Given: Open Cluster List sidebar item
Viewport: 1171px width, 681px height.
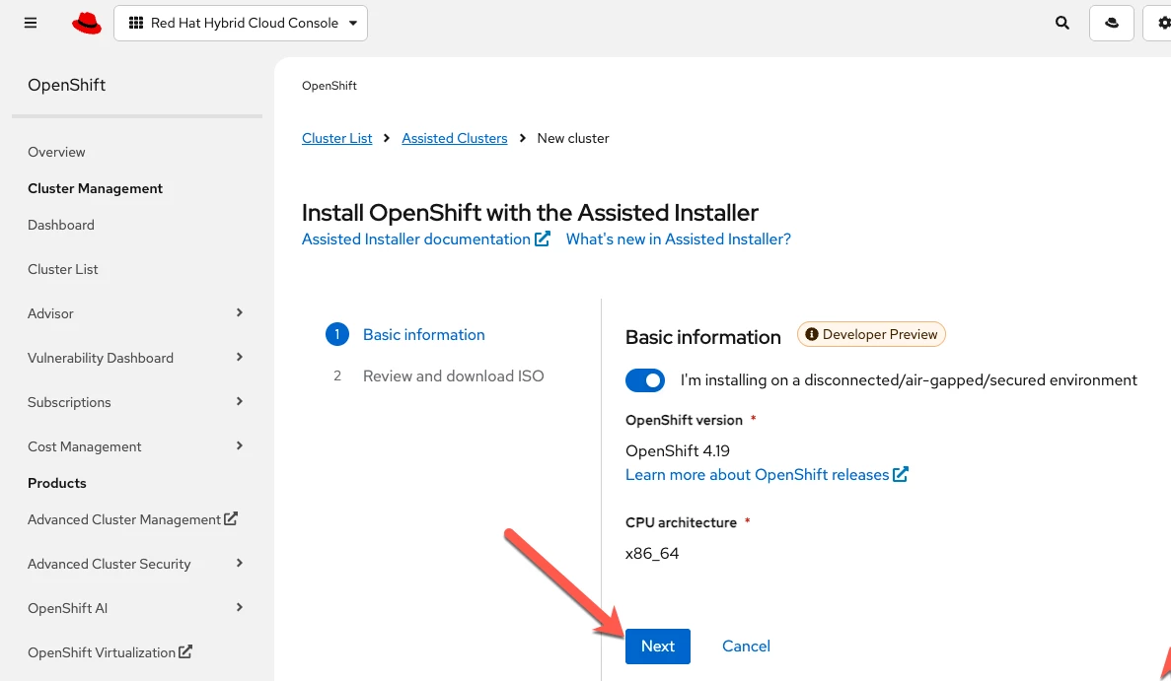Looking at the screenshot, I should click(x=63, y=269).
